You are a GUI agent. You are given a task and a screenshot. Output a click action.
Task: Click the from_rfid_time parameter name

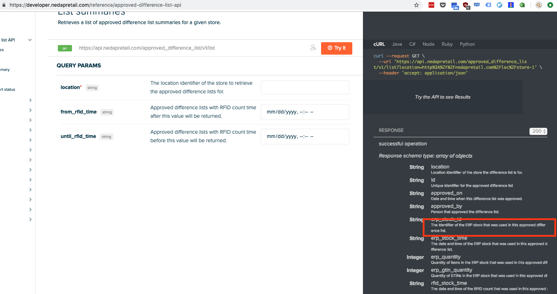click(79, 112)
